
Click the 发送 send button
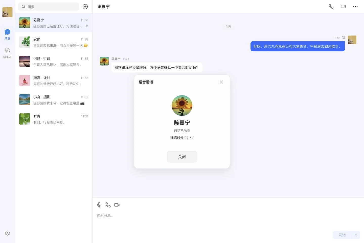coord(342,235)
